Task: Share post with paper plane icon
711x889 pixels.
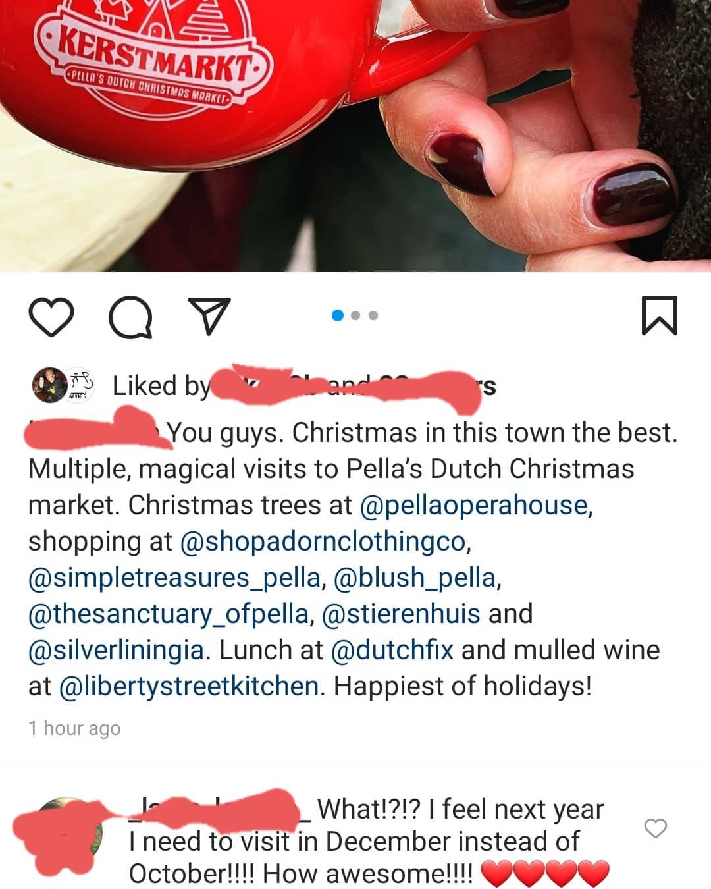Action: tap(209, 316)
